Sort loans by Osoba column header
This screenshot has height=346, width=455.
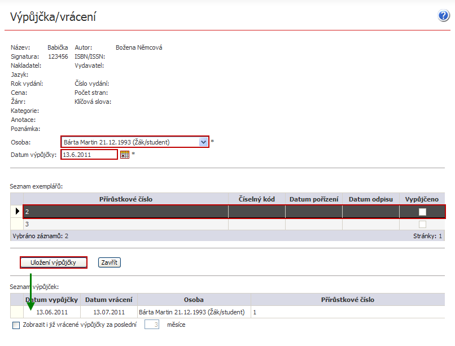pyautogui.click(x=194, y=300)
